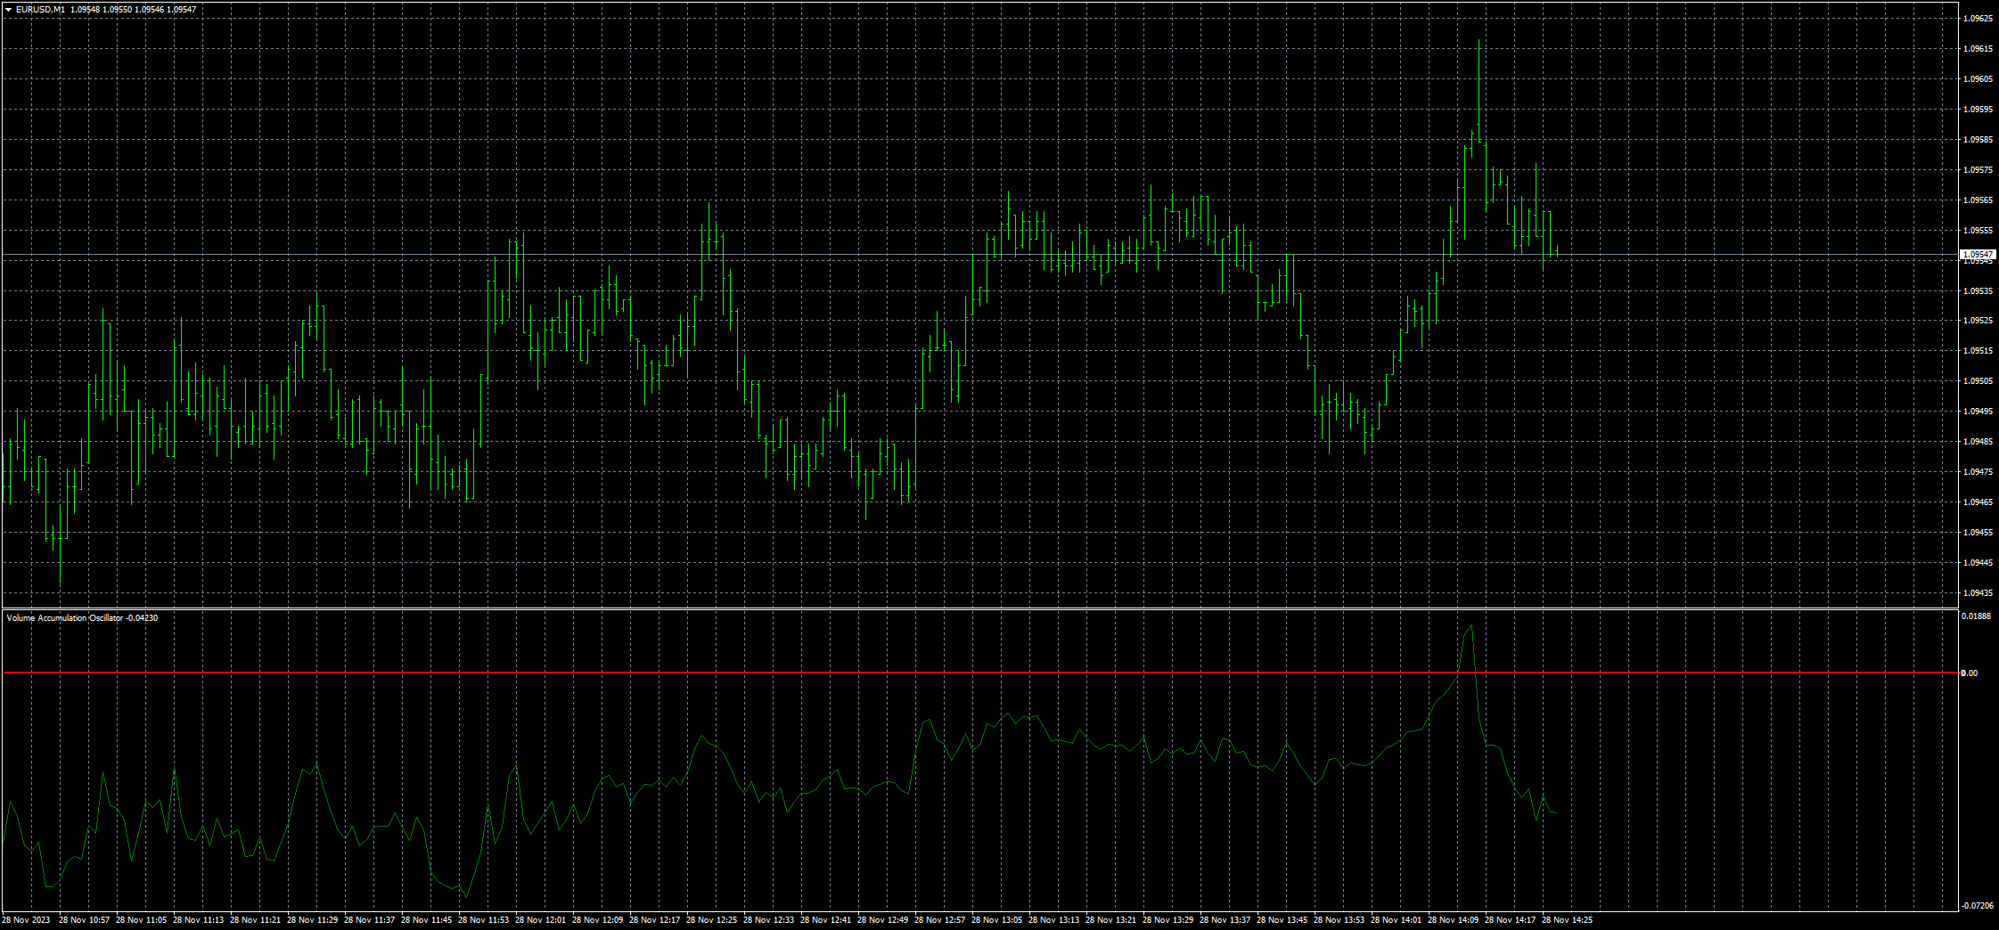Click the 28 Nov 10:57 time label
1999x930 pixels.
tap(84, 919)
